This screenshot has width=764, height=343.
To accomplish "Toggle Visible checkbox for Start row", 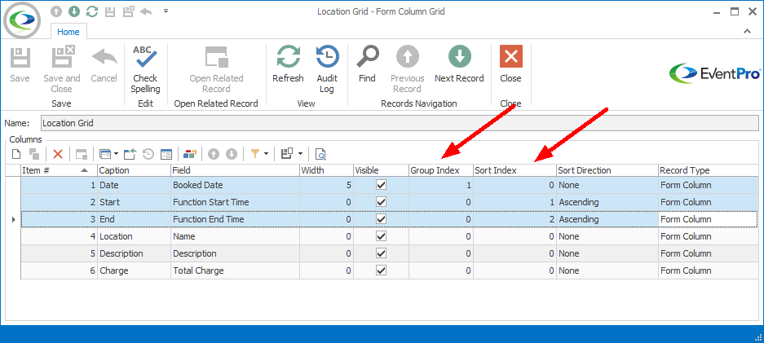I will 381,202.
